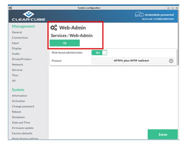The image size is (189, 148).
Task: Open Change password
Action: (23, 106)
